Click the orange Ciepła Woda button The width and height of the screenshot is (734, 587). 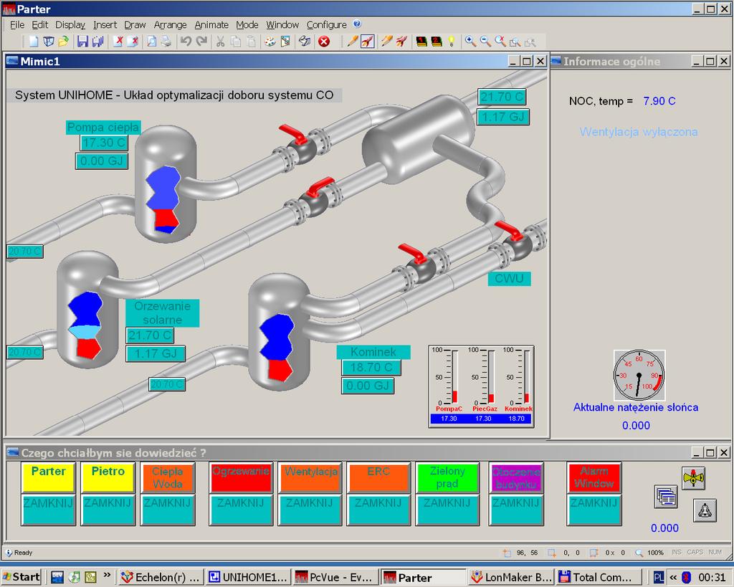pyautogui.click(x=168, y=477)
